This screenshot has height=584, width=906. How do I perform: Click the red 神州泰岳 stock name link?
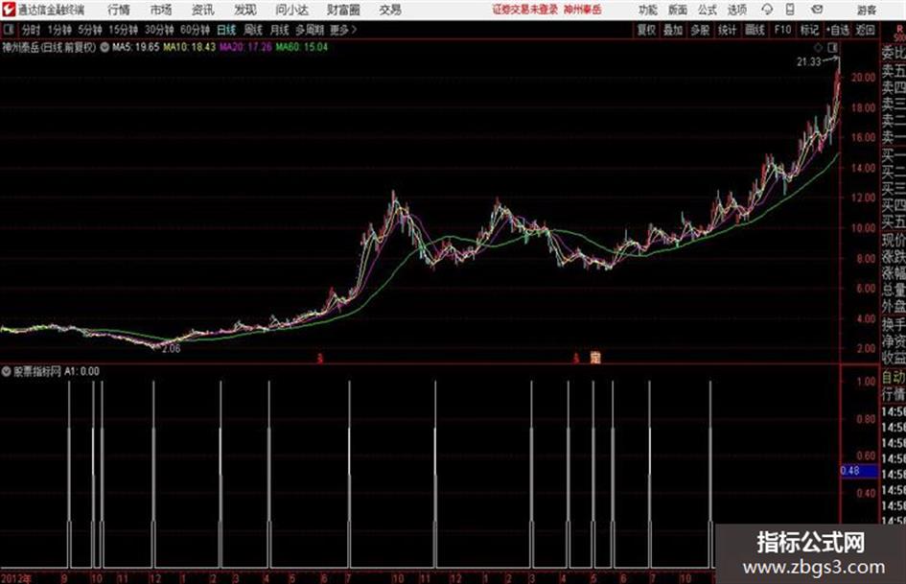[x=583, y=10]
